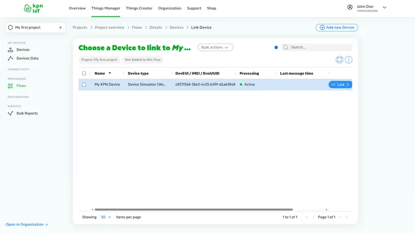Click Project: My first project filter chip
The image size is (415, 233).
(x=99, y=60)
